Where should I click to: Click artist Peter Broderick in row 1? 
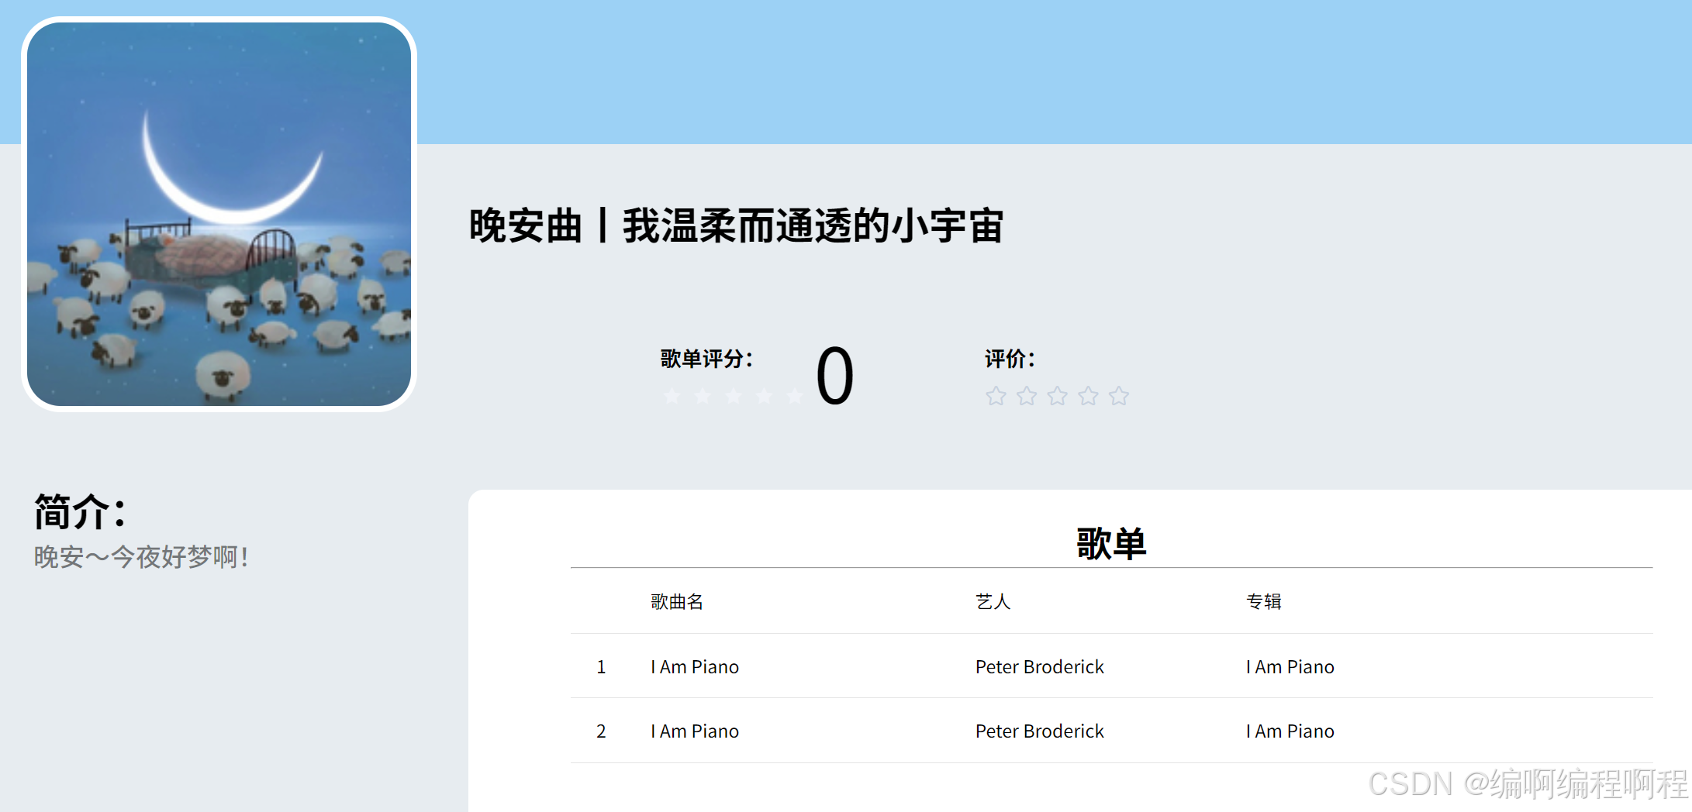click(1040, 667)
